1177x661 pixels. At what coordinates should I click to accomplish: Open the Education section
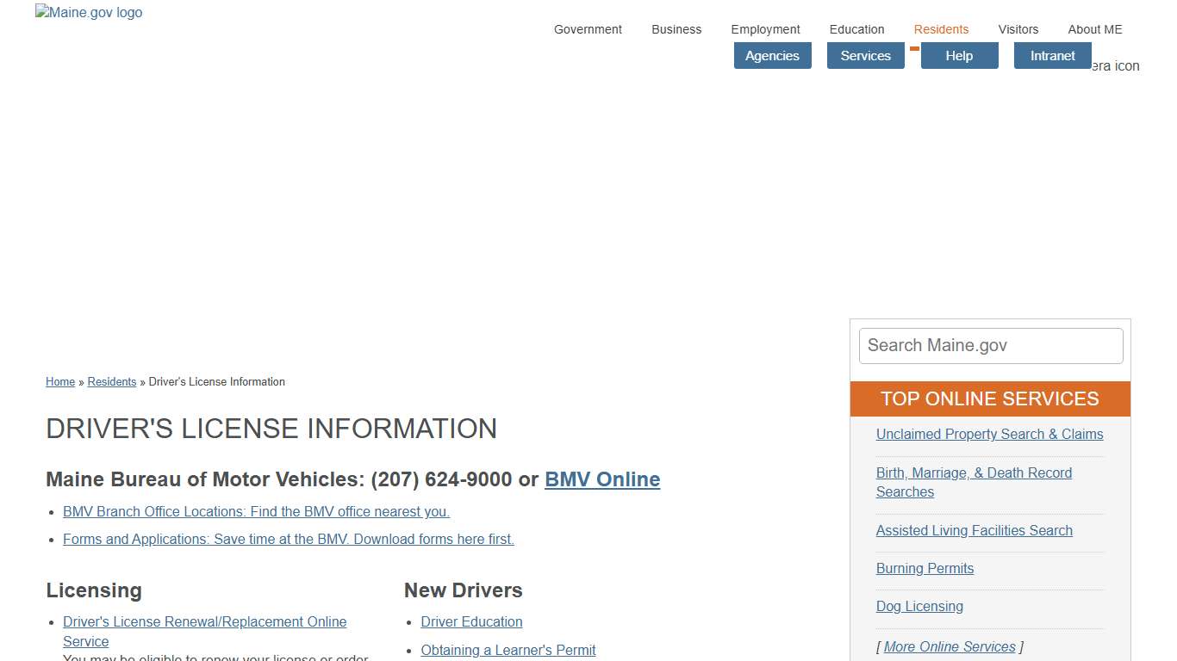(856, 29)
